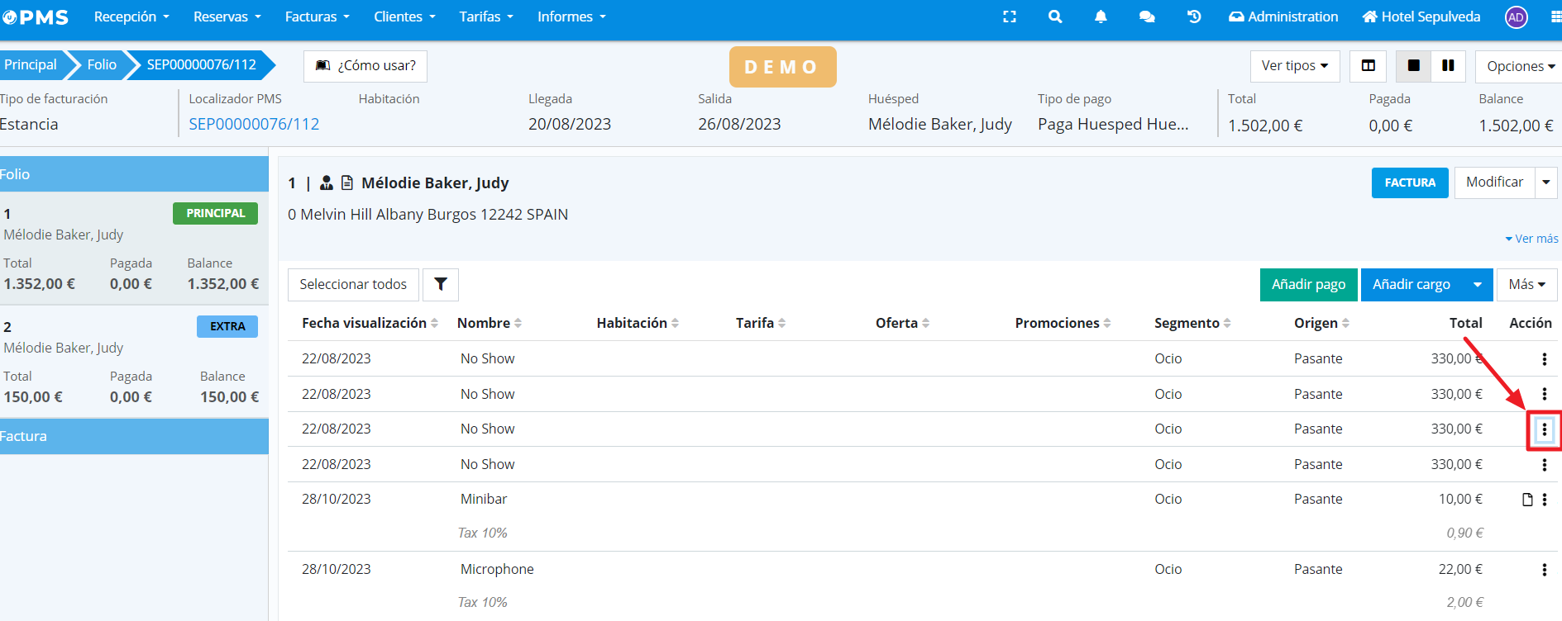Select the two-column view layout

[x=1448, y=66]
